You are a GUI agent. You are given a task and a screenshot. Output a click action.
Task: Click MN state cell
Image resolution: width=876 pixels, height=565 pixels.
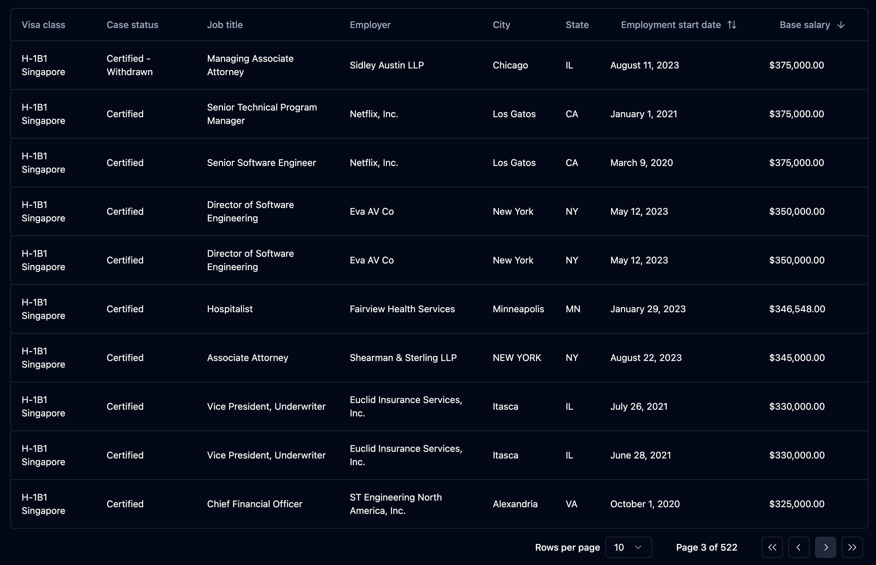pos(573,309)
